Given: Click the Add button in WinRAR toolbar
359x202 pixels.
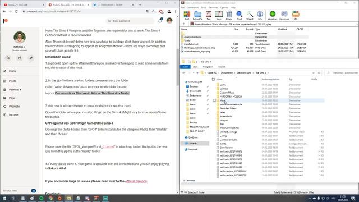Looking at the screenshot, I should (187, 15).
